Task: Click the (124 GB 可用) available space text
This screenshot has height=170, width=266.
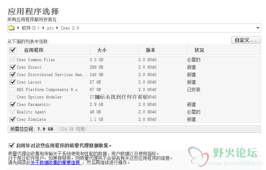Action: [73, 129]
